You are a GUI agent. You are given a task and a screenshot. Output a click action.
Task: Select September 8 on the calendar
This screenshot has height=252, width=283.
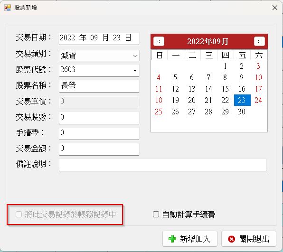225,77
